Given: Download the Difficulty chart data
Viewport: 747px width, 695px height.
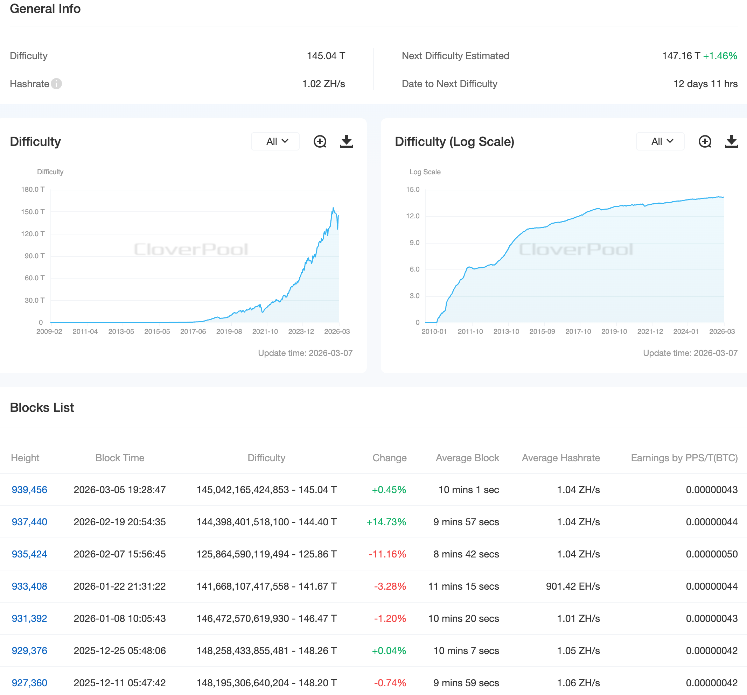Looking at the screenshot, I should tap(346, 142).
